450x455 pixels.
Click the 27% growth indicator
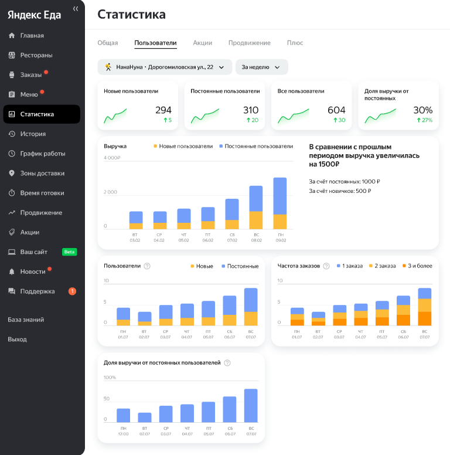tap(424, 120)
